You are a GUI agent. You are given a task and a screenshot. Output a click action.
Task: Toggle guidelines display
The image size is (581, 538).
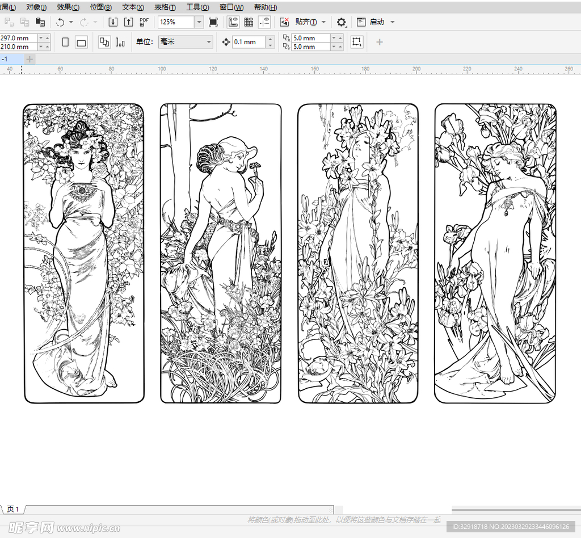[264, 22]
